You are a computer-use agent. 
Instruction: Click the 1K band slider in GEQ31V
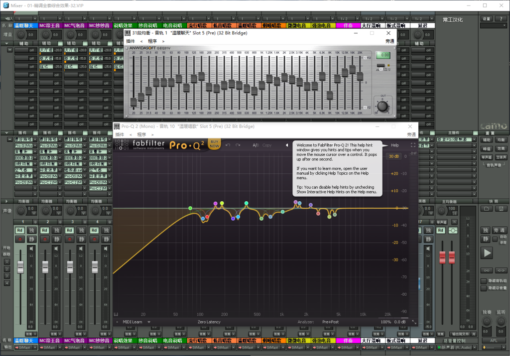(261, 86)
